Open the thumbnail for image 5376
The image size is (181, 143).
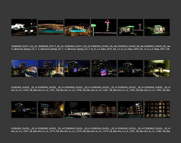pos(77,110)
